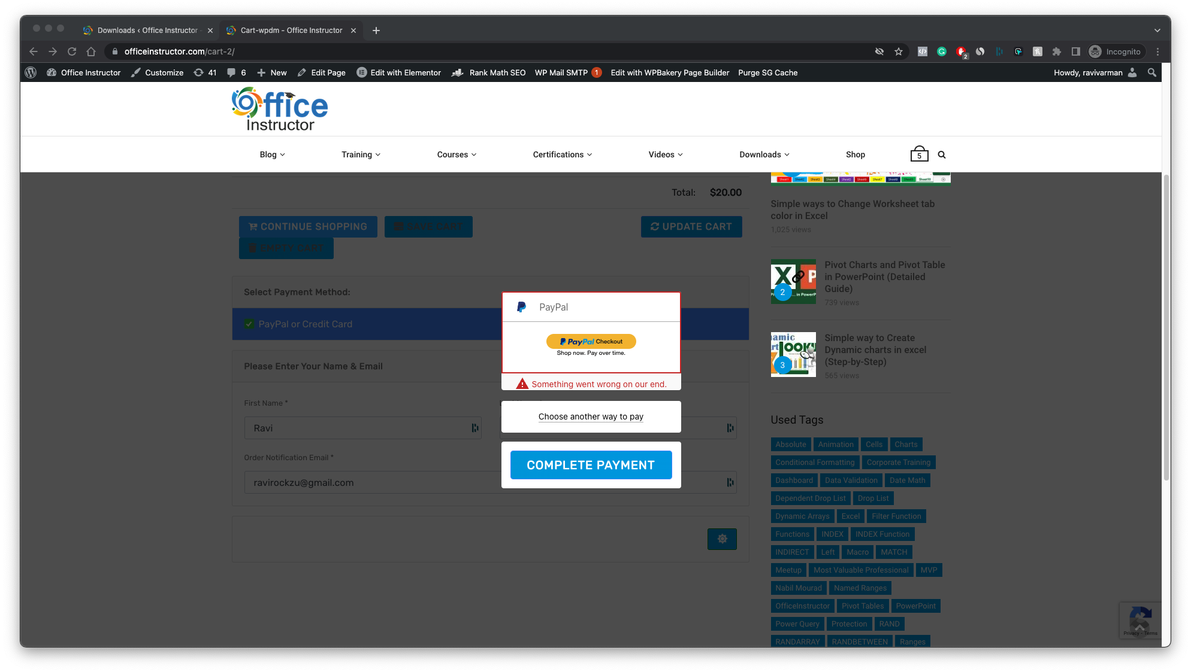This screenshot has height=672, width=1191.
Task: Click the COMPLETE PAYMENT button
Action: (x=591, y=465)
